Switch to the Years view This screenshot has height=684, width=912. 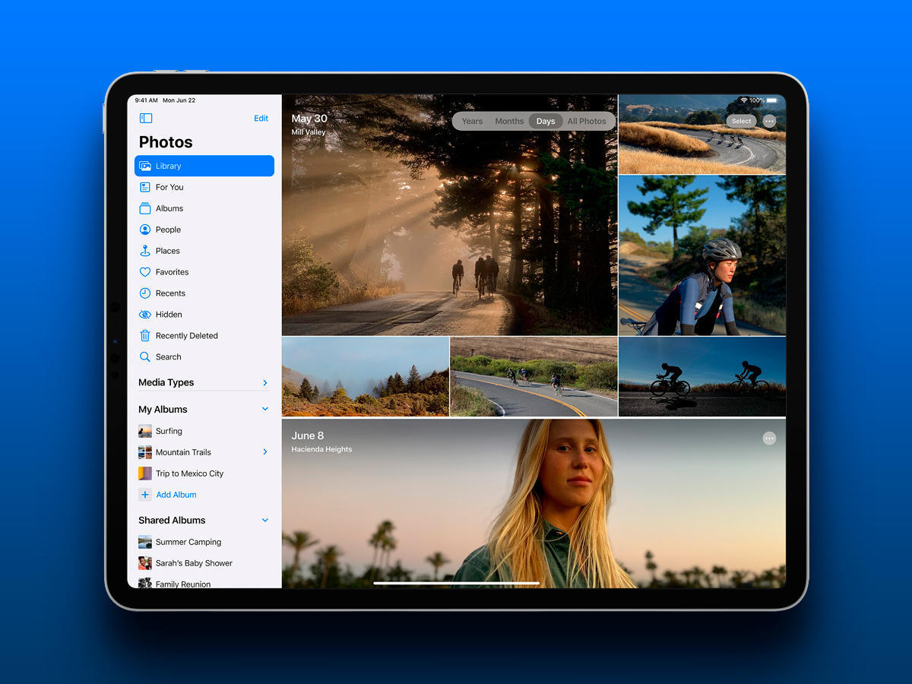(472, 122)
